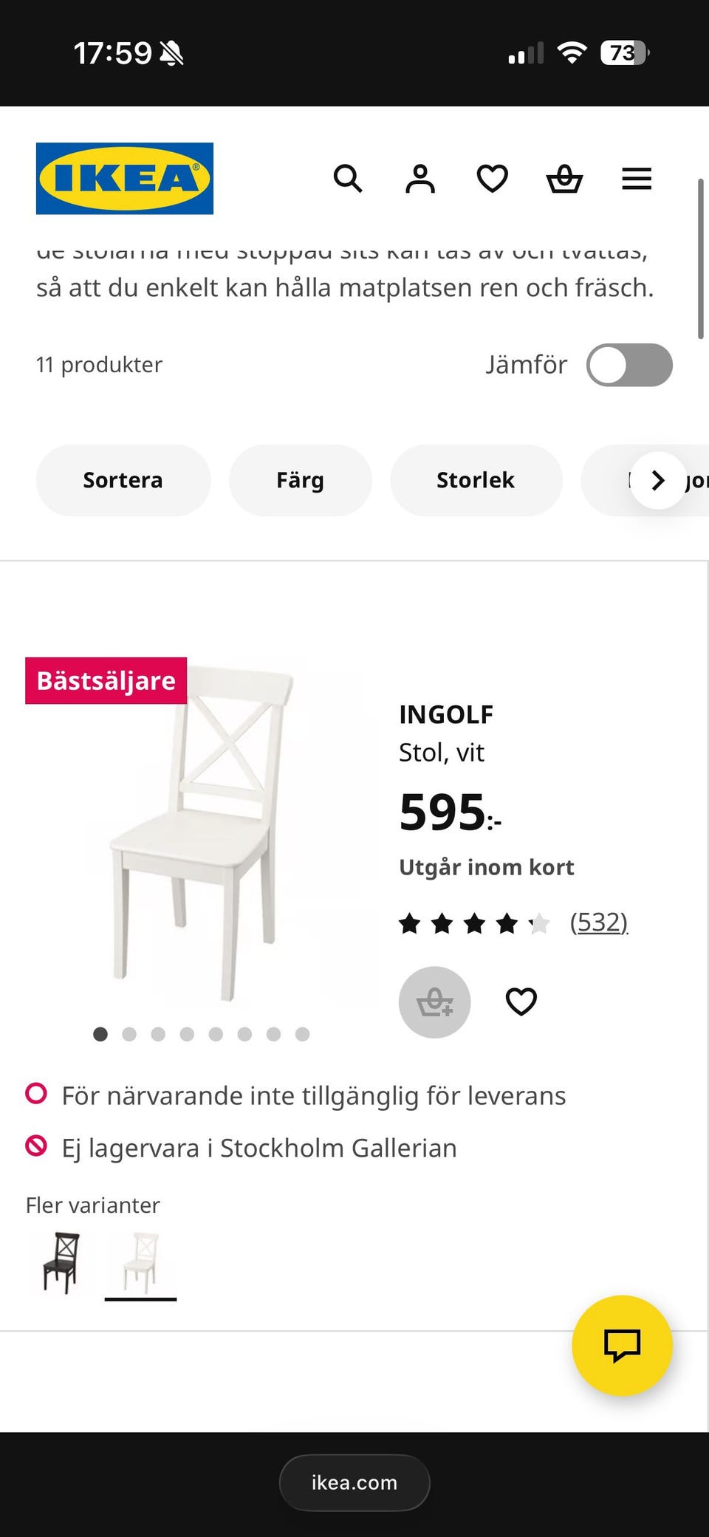Open the hamburger menu icon
709x1537 pixels.
636,179
